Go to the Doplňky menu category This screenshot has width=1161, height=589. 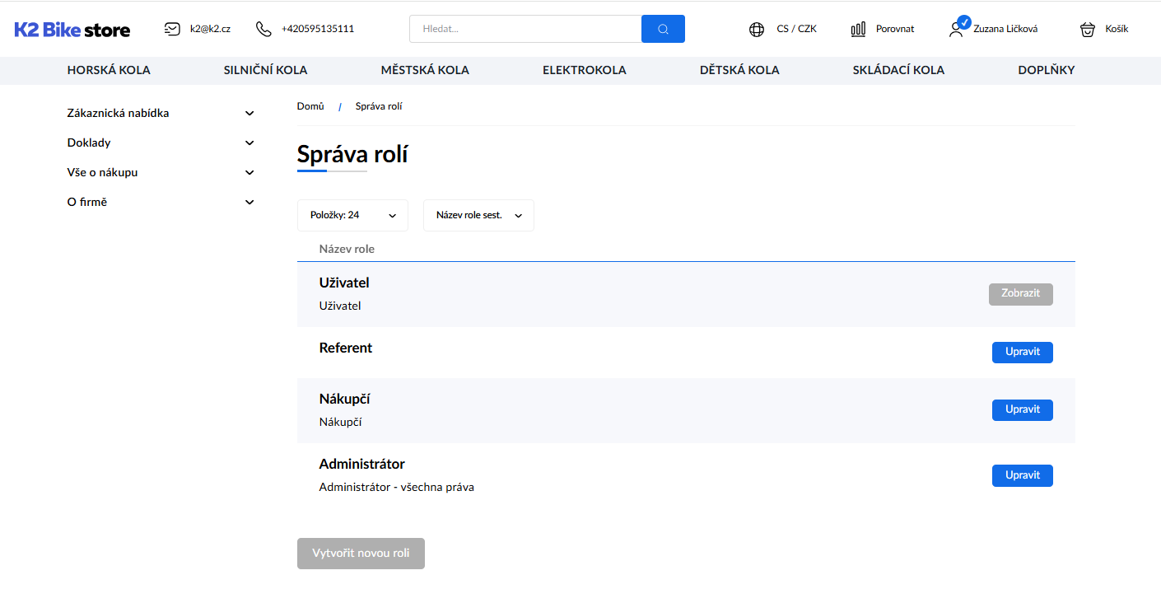[x=1046, y=70]
